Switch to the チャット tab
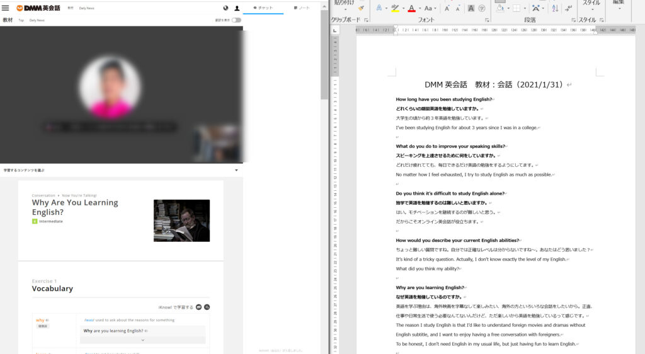Viewport: 645px width, 354px height. tap(263, 8)
